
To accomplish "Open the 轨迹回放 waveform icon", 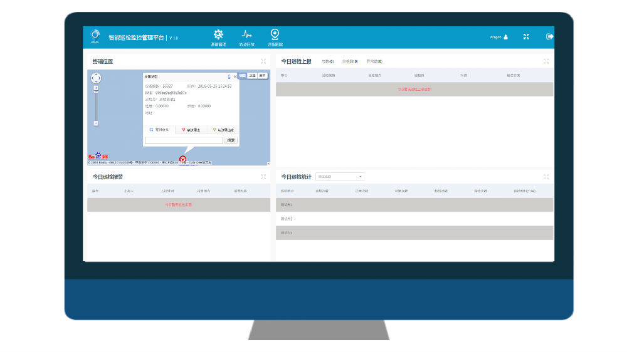I will coord(247,35).
